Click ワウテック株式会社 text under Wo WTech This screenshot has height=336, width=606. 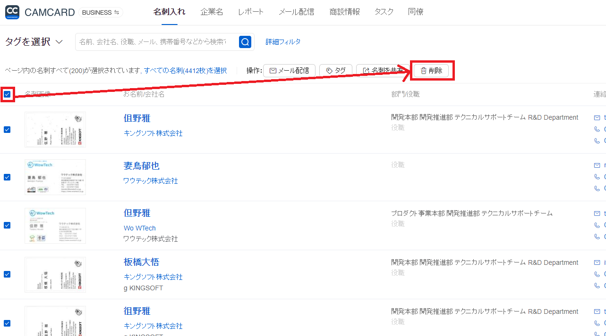pos(151,239)
